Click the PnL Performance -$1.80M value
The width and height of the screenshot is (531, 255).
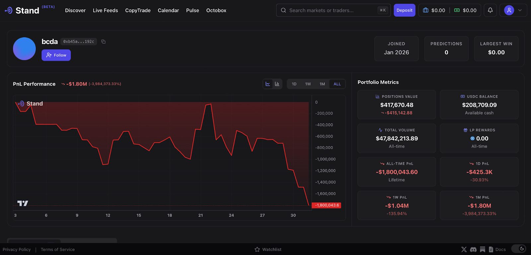tap(77, 84)
